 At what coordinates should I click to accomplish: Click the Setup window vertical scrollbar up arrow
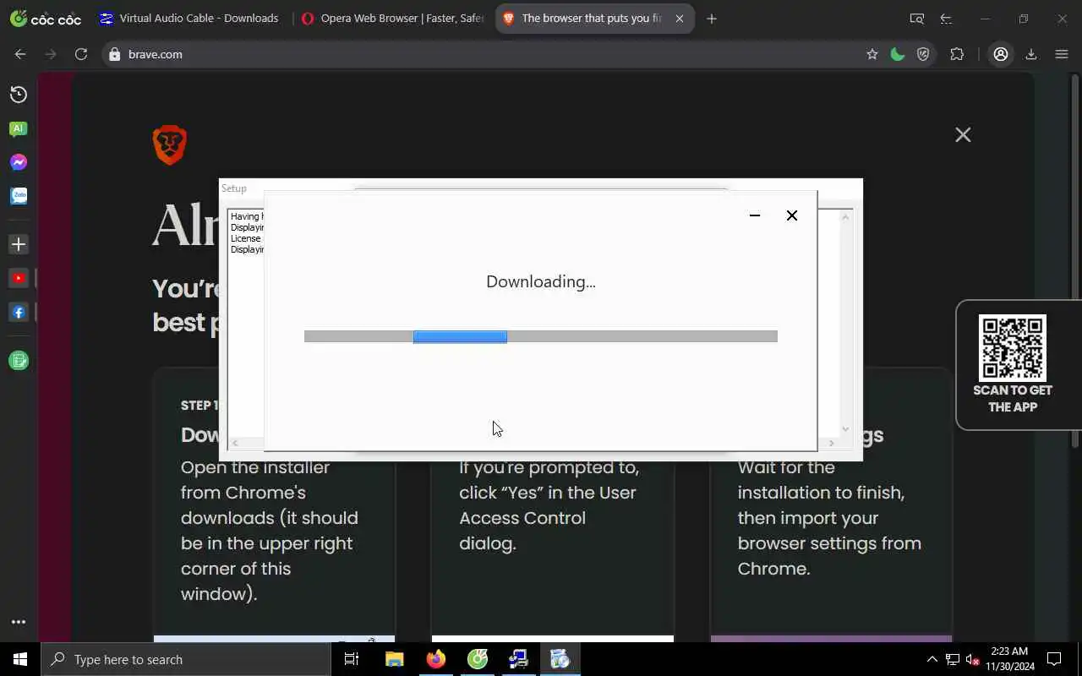(845, 217)
